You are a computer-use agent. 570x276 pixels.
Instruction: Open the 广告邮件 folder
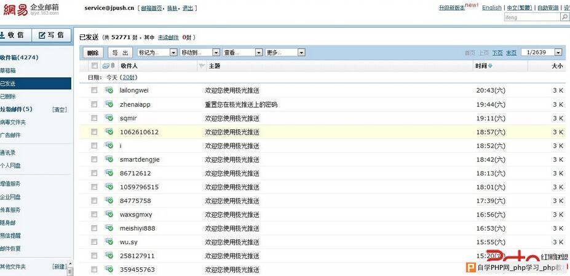tap(10, 135)
